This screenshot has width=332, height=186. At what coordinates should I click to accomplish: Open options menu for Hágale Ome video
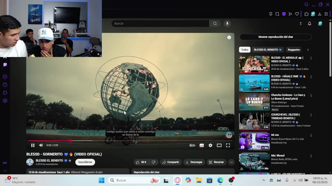click(311, 77)
